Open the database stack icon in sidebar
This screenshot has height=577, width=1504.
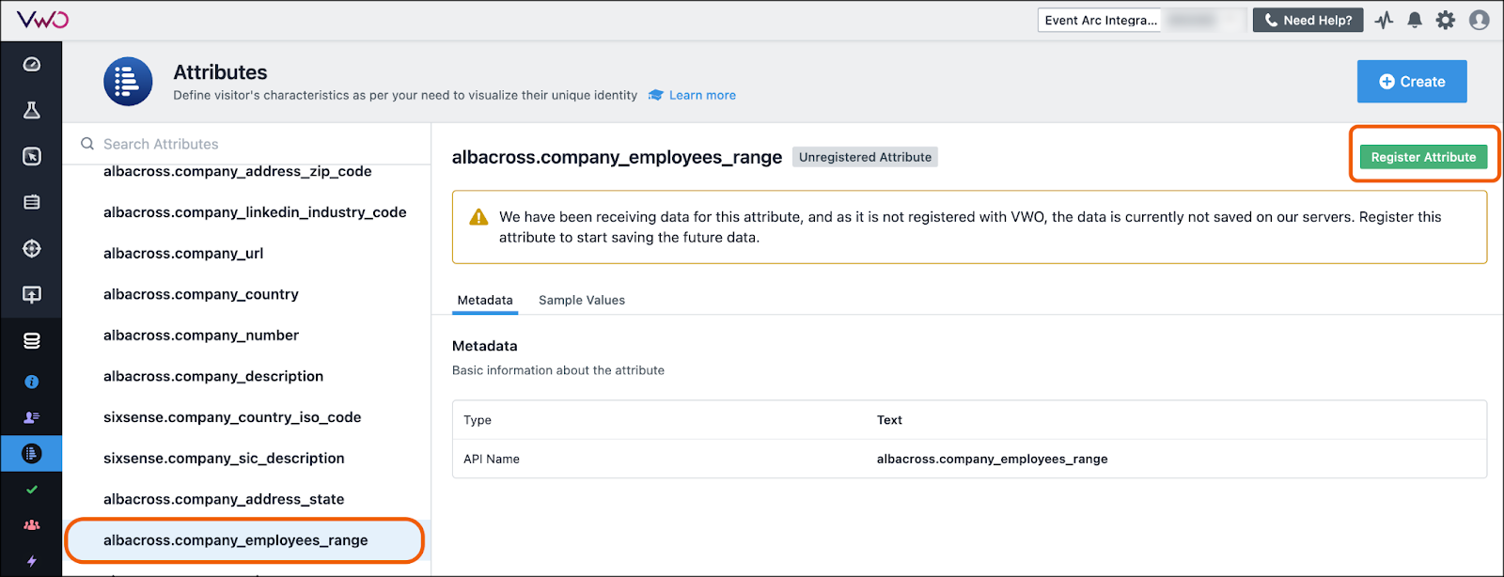coord(31,340)
